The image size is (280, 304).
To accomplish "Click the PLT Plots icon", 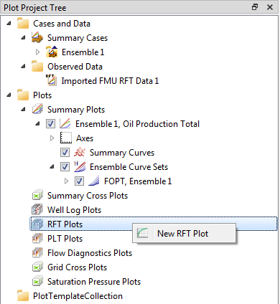I will [37, 238].
